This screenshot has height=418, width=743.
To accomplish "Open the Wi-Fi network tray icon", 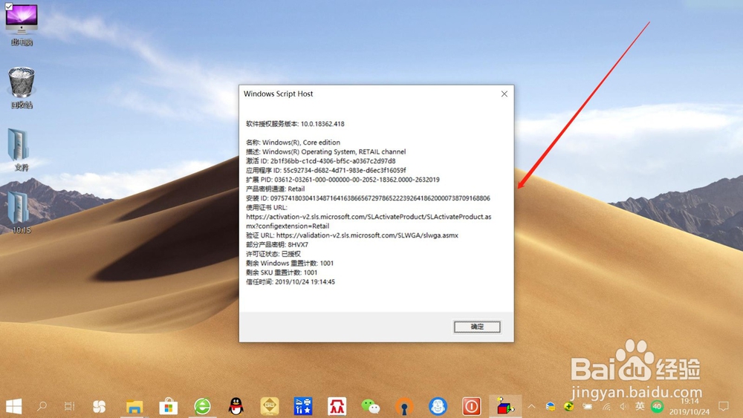I will (606, 406).
